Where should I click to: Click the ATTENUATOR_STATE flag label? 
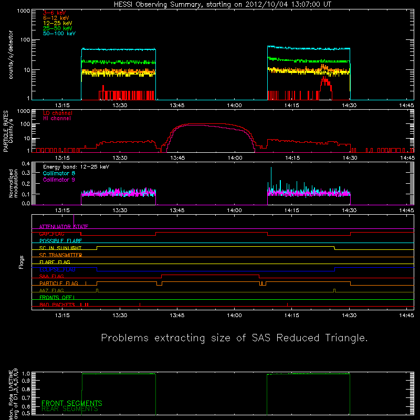click(64, 227)
